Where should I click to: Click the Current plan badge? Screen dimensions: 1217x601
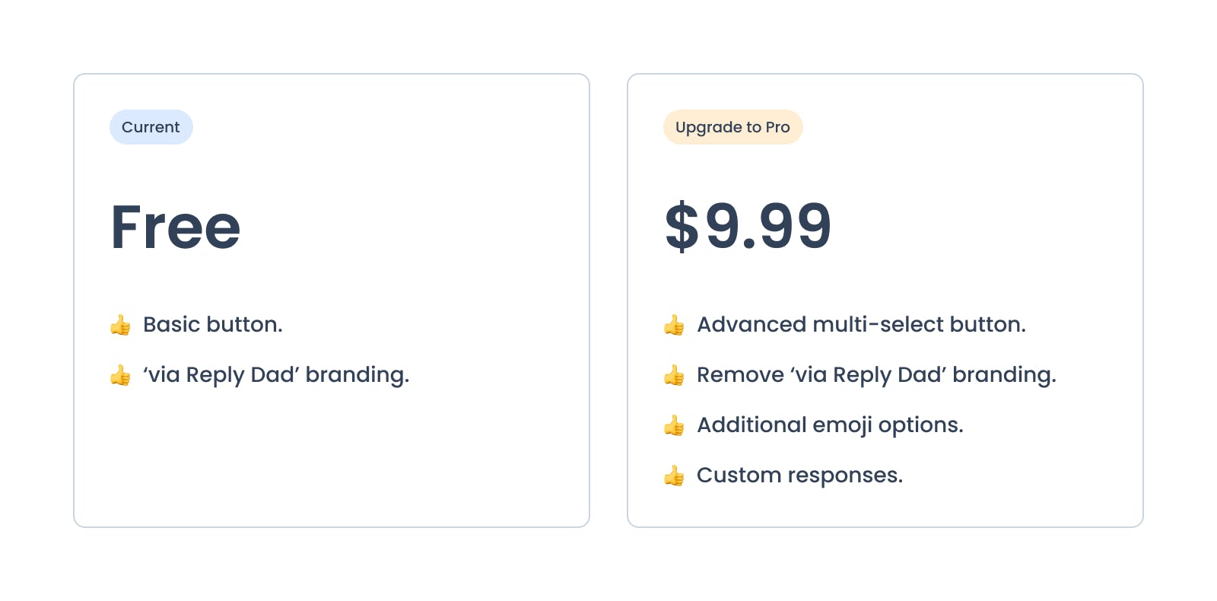coord(151,127)
